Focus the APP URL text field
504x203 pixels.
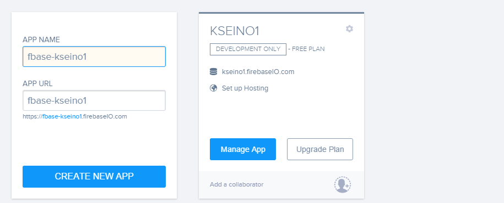pos(94,100)
